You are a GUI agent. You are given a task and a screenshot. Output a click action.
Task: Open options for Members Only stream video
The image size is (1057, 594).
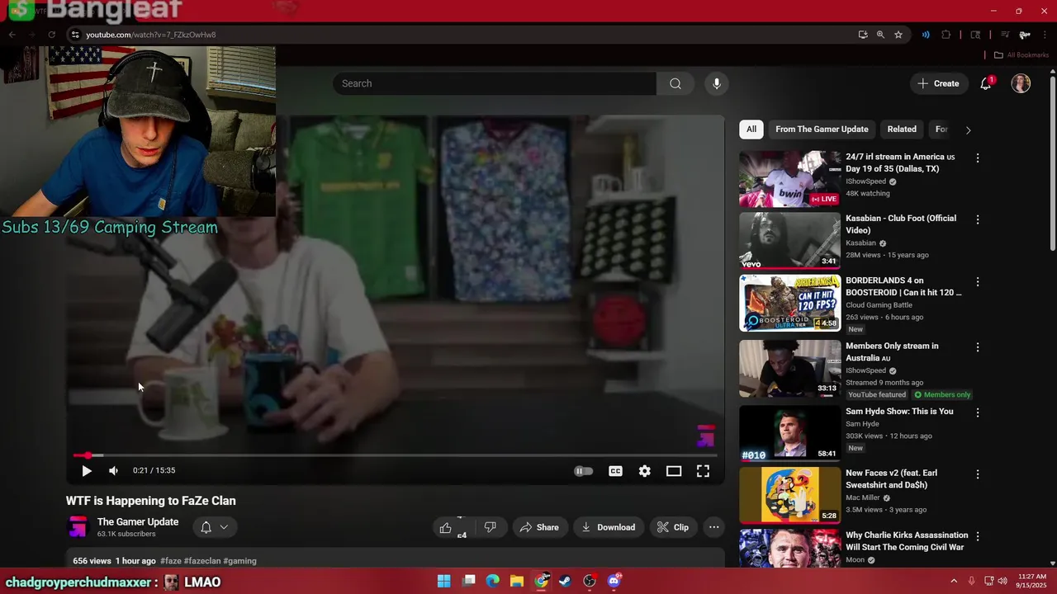point(978,347)
